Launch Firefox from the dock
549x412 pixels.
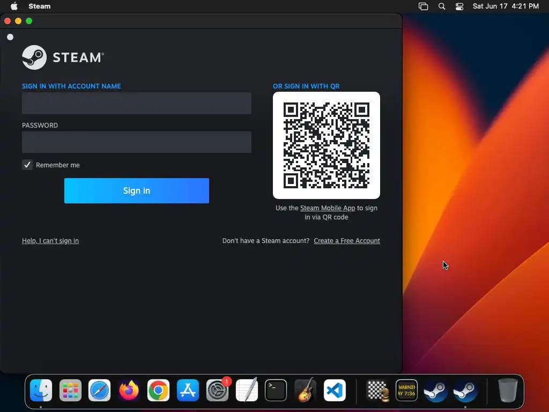[129, 391]
